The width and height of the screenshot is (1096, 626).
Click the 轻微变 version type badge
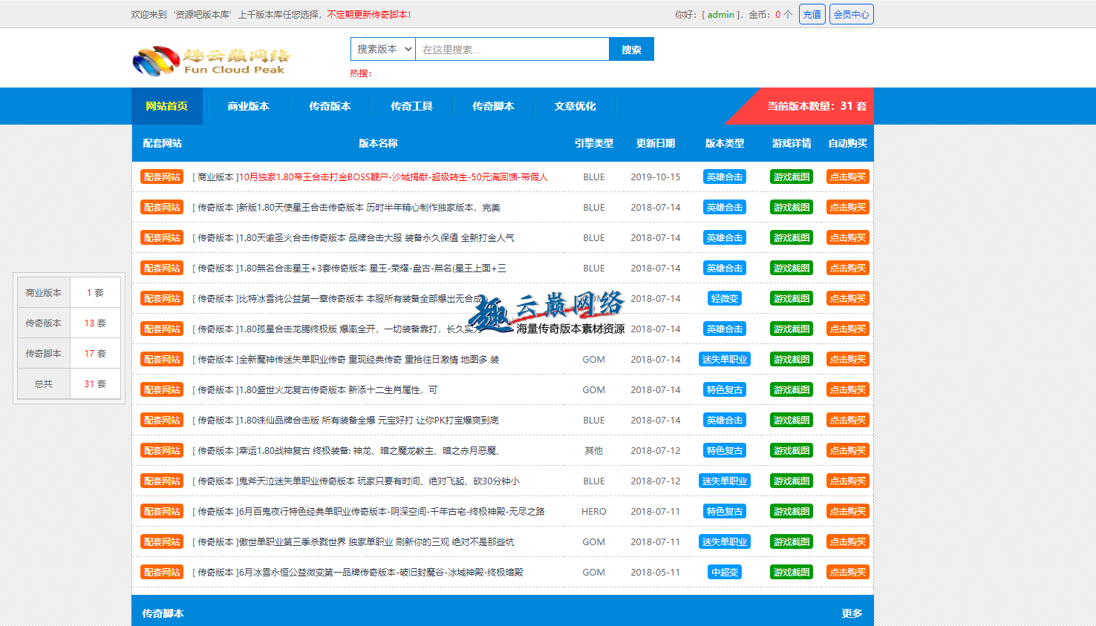[724, 298]
